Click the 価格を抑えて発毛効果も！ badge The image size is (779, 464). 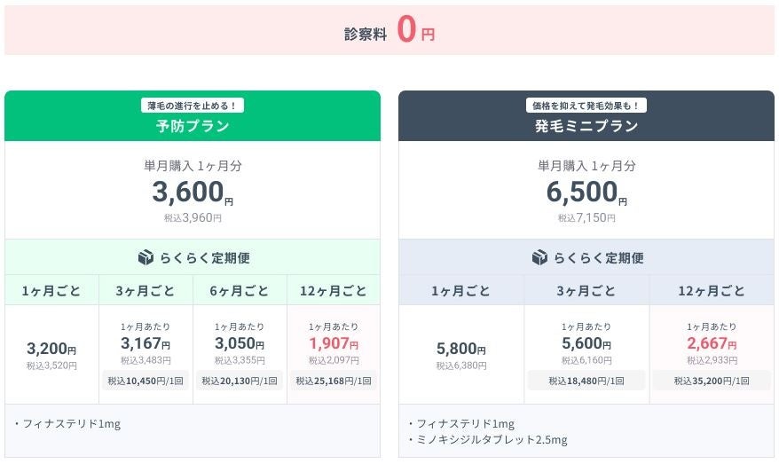(586, 106)
